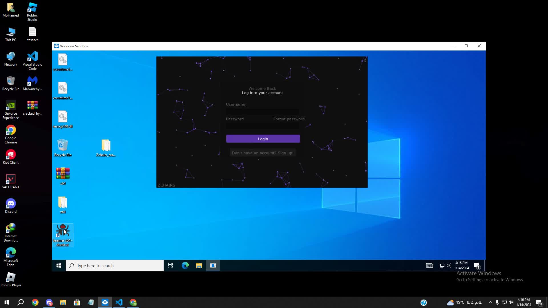Viewport: 548px width, 308px height.
Task: Click Task View in the sandbox taskbar
Action: click(x=170, y=266)
